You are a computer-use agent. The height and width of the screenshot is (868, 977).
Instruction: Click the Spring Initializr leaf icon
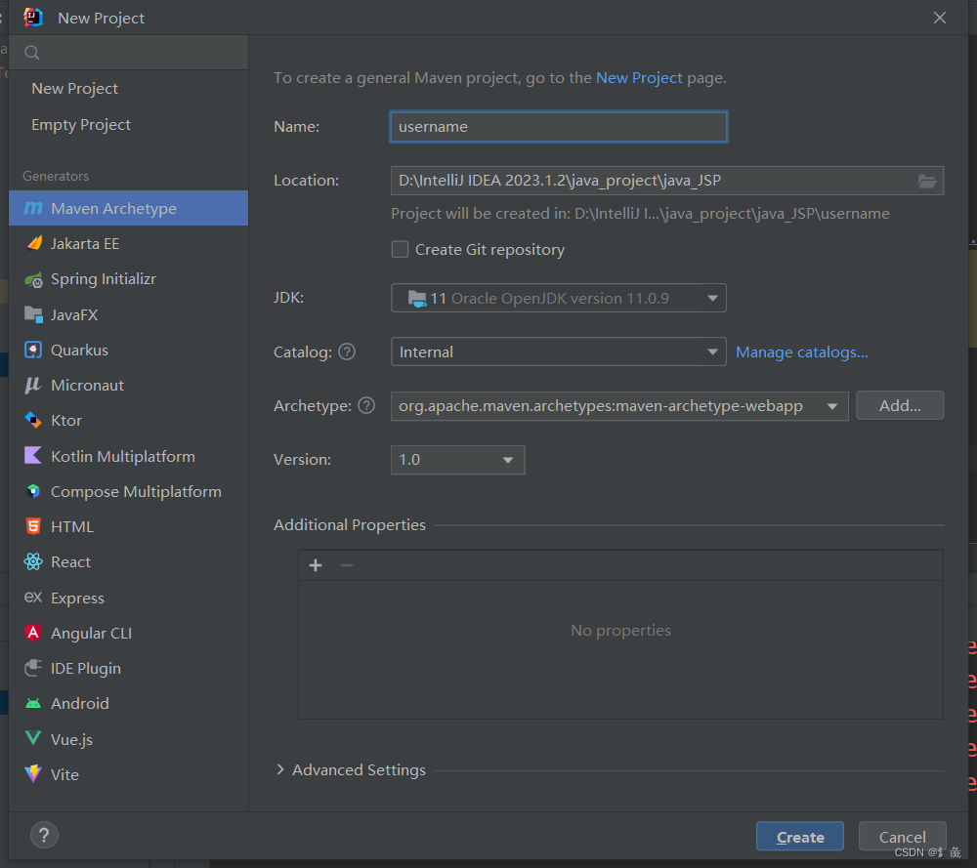(x=33, y=279)
